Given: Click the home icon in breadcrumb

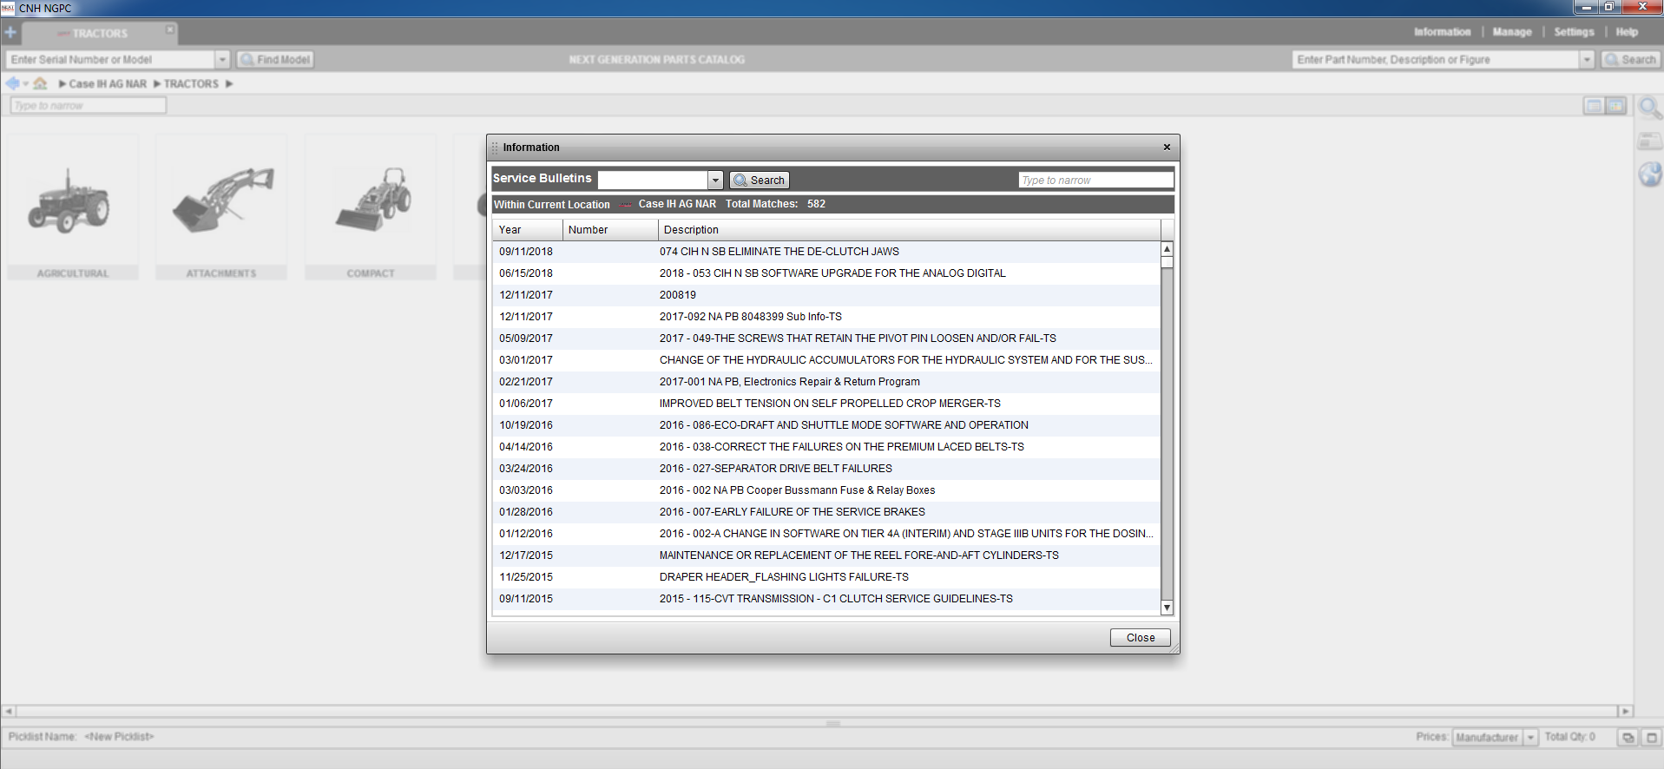Looking at the screenshot, I should click(40, 83).
